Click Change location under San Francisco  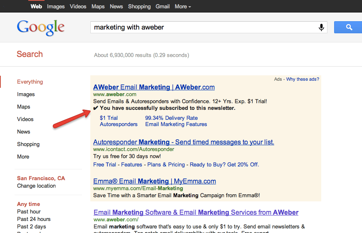(36, 186)
